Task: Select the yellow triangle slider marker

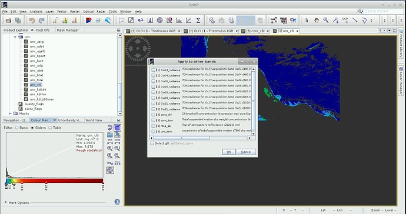Action: pos(14,183)
